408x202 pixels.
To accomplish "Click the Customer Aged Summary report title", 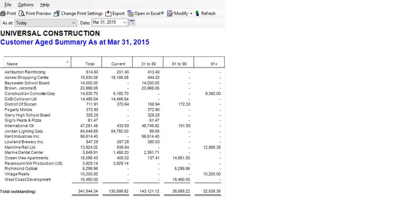I will [x=75, y=42].
